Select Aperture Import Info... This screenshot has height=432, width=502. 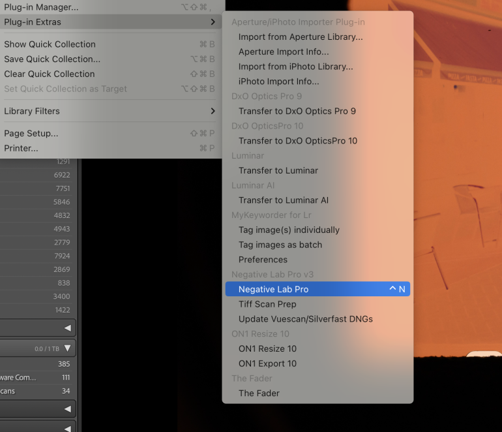[317, 52]
